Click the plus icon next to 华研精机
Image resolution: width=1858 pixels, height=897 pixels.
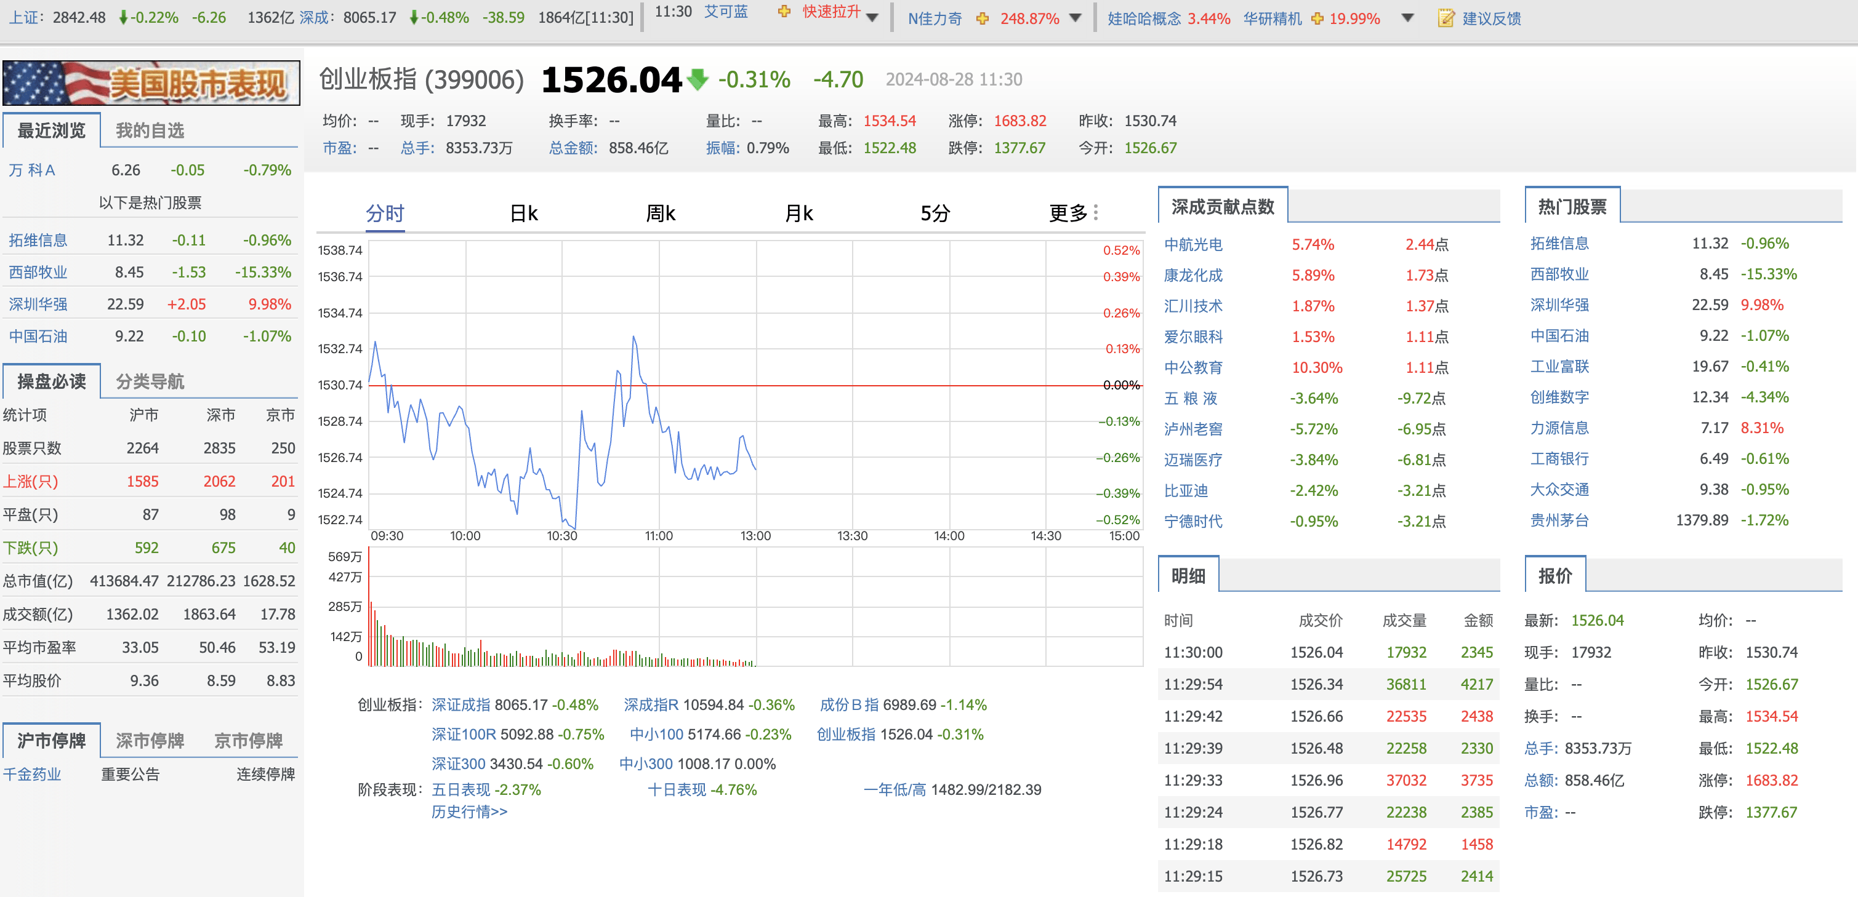pos(1317,18)
